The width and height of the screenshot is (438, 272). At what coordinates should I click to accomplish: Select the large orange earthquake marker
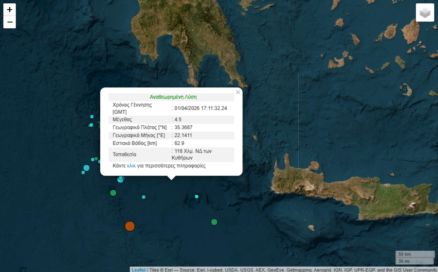click(x=129, y=226)
